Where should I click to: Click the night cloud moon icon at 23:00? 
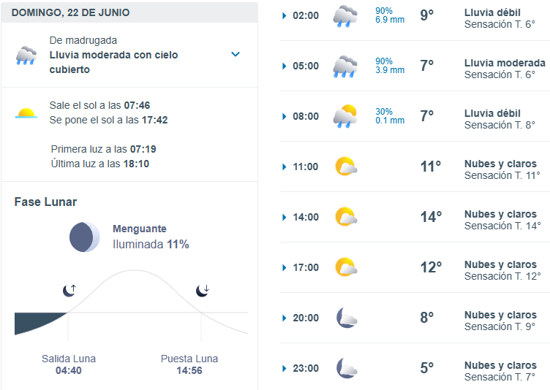click(x=347, y=368)
